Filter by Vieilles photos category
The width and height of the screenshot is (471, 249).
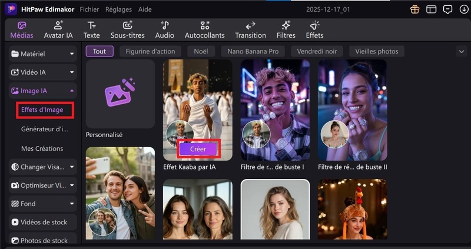tap(377, 51)
